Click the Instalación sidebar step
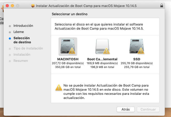This screenshot has height=117, width=171. coord(22,55)
